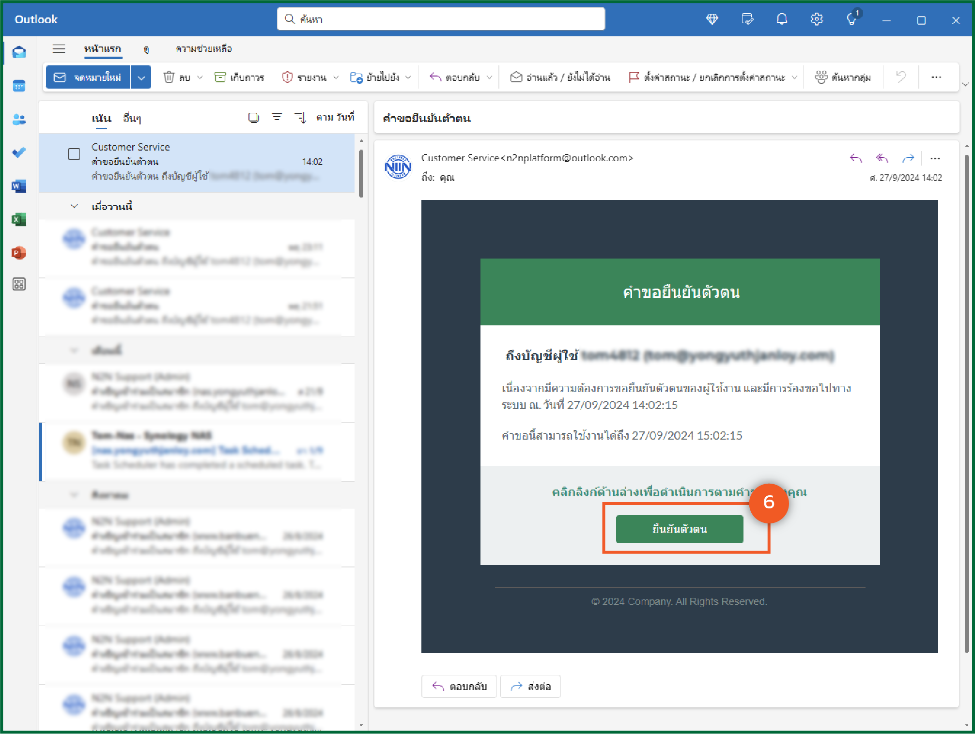Launch Excel from the left sidebar
Image resolution: width=975 pixels, height=734 pixels.
[19, 219]
